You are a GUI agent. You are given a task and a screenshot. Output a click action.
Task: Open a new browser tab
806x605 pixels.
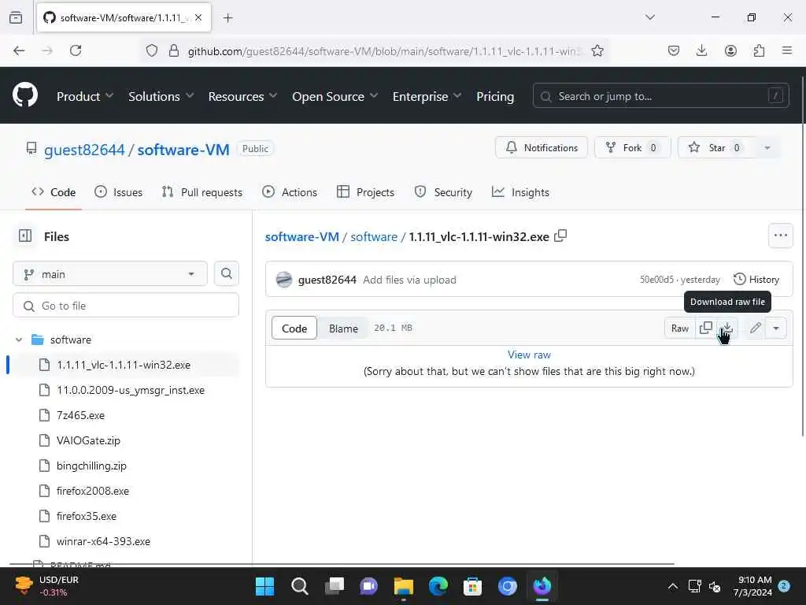tap(228, 18)
